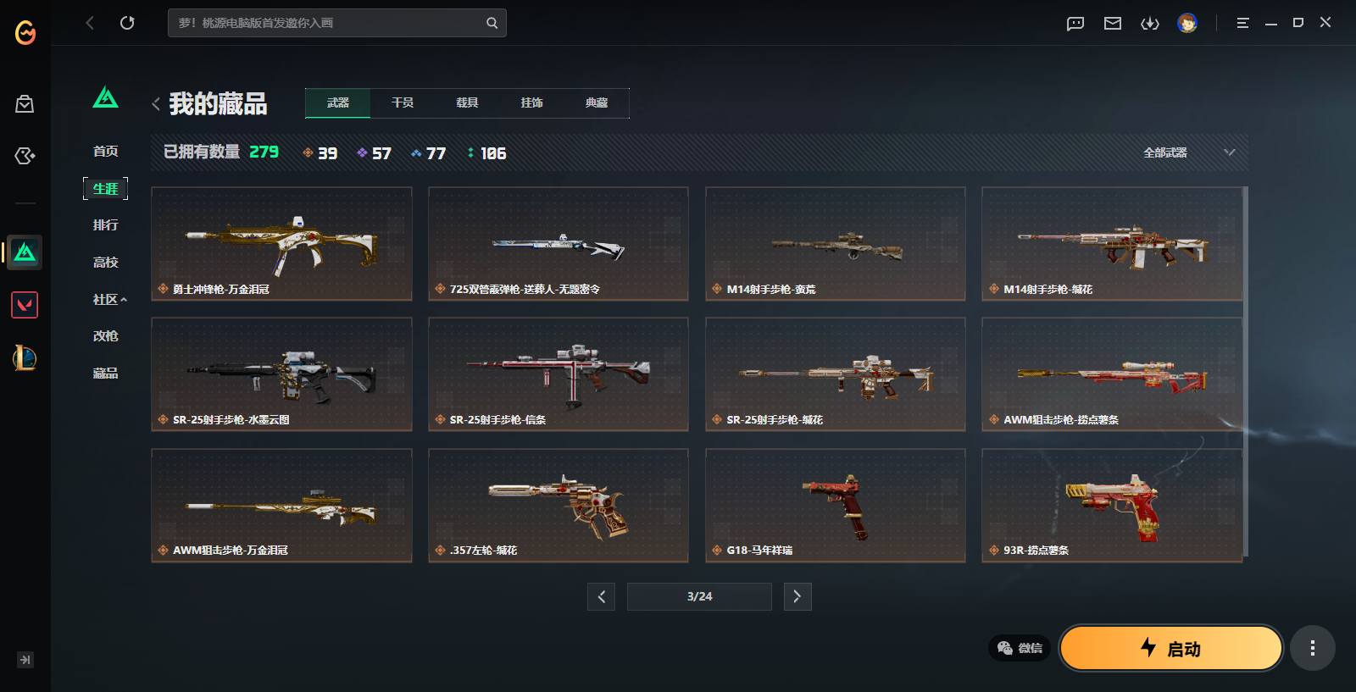This screenshot has height=692, width=1356.
Task: Select the Valorant game icon in sidebar
Action: 25,305
